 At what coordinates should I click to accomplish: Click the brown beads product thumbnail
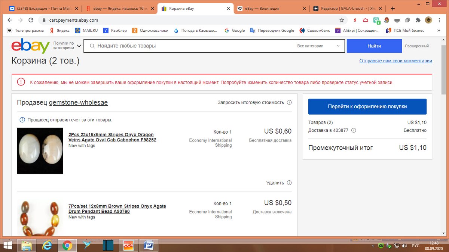(40, 218)
